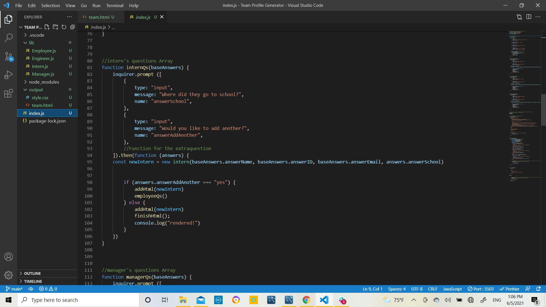Open the Extensions view

click(9, 93)
